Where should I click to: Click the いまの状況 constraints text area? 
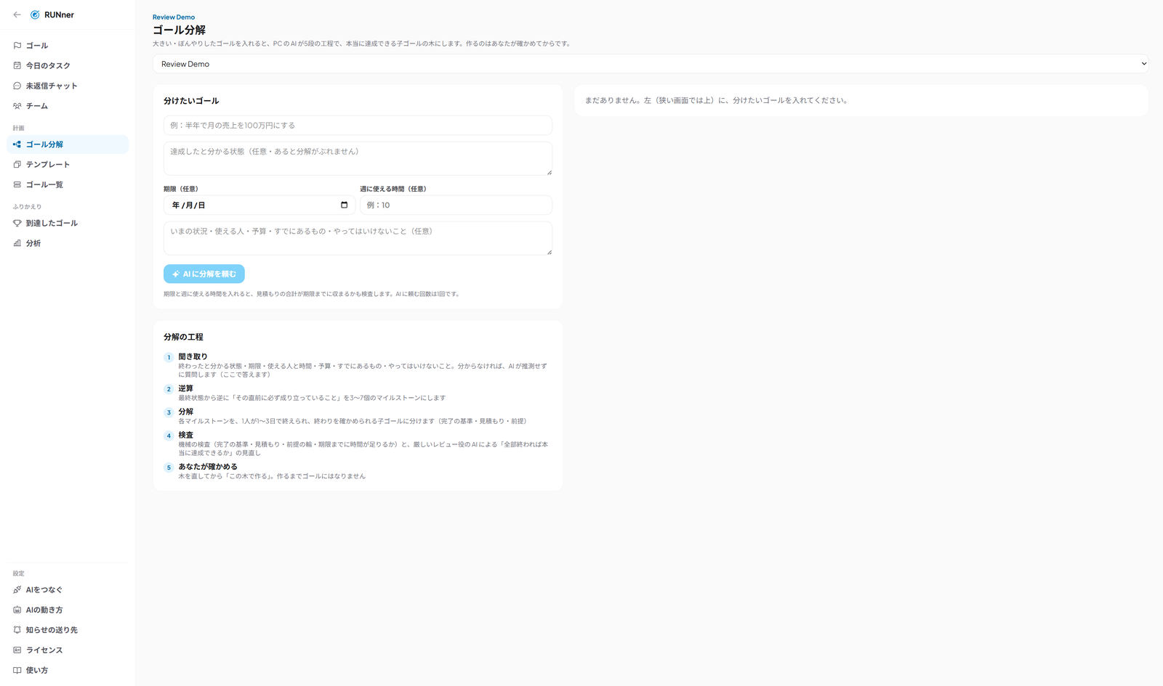(x=358, y=238)
